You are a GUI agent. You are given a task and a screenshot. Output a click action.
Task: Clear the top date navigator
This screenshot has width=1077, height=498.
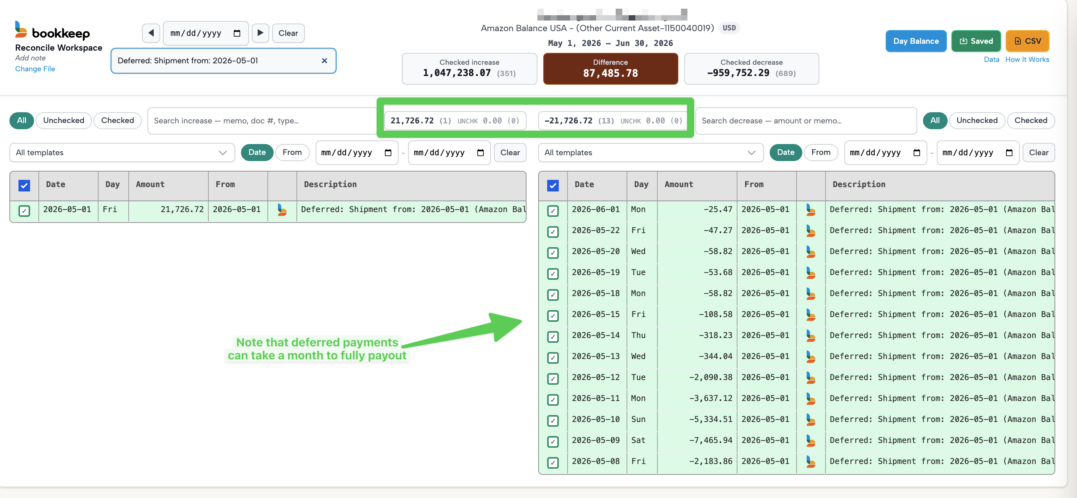[x=288, y=33]
